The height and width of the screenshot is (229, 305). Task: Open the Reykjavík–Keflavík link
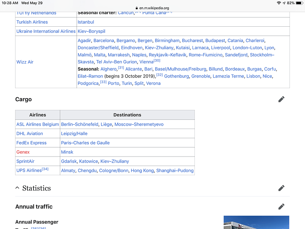coord(167,55)
